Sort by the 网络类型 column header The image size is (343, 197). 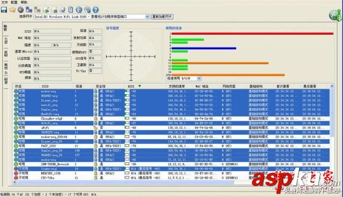tap(229, 86)
